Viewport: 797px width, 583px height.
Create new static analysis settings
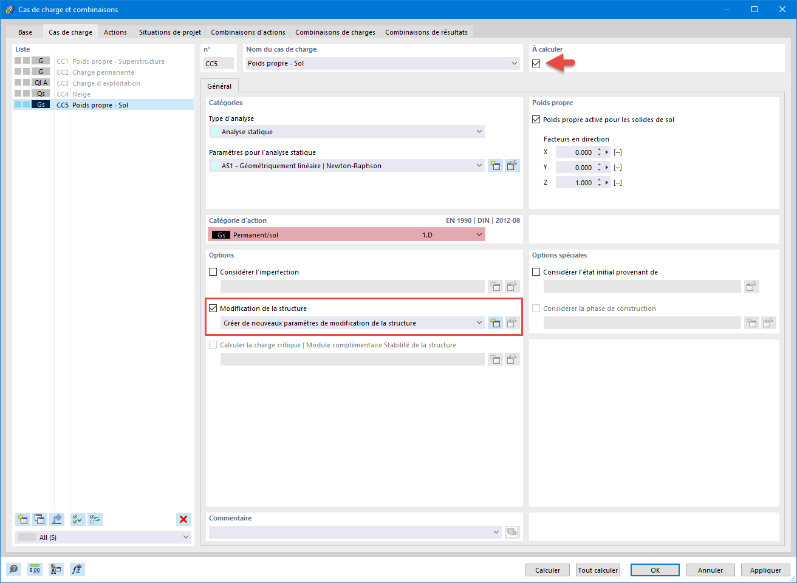pos(495,165)
